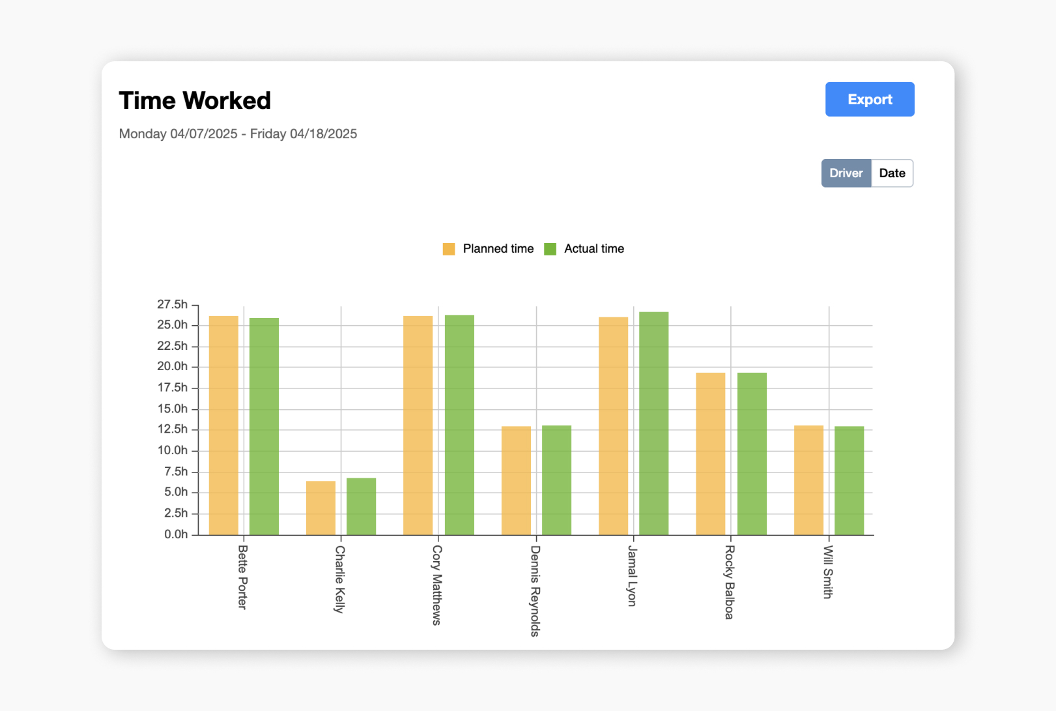Select Will Smith's actual time bar
The image size is (1056, 711).
pyautogui.click(x=850, y=479)
